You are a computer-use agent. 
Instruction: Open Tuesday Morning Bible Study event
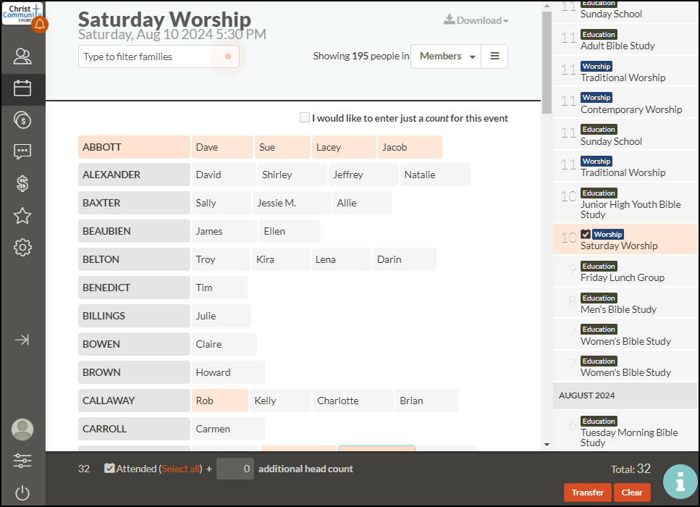[625, 431]
